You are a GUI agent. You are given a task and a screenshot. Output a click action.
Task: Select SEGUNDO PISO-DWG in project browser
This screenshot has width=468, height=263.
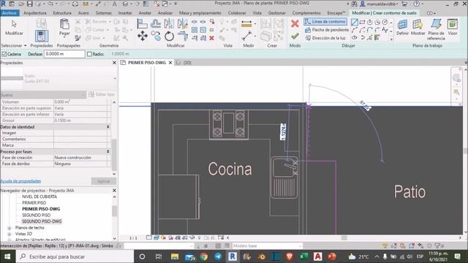42,221
